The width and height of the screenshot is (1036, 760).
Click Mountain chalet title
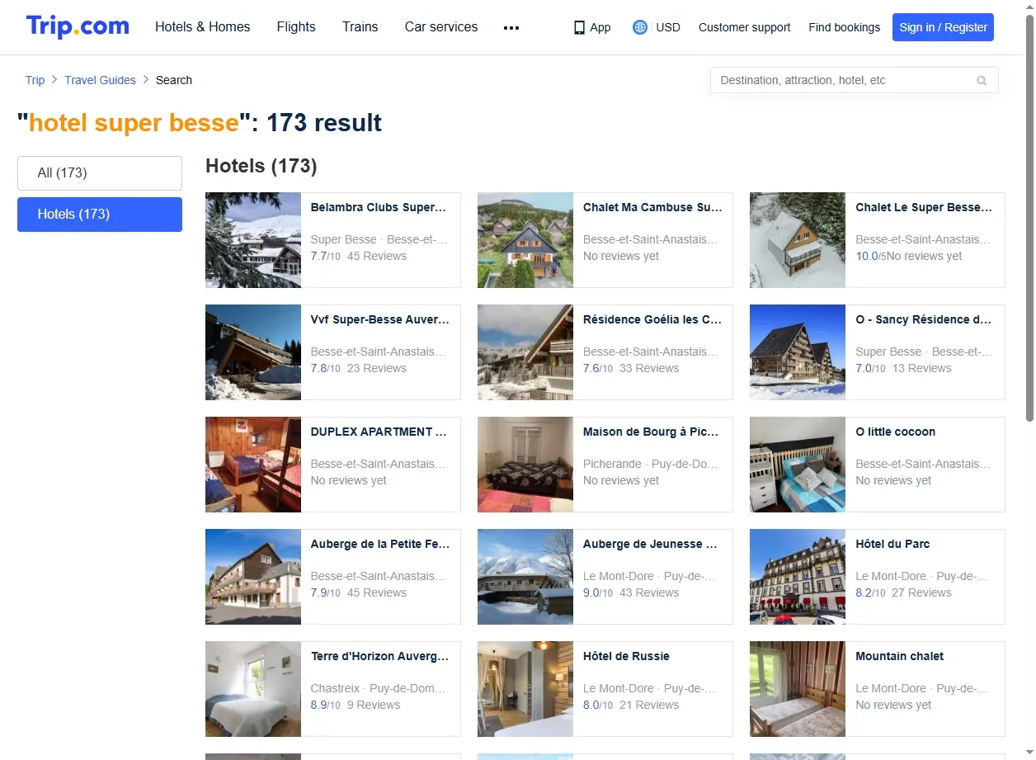coord(899,657)
